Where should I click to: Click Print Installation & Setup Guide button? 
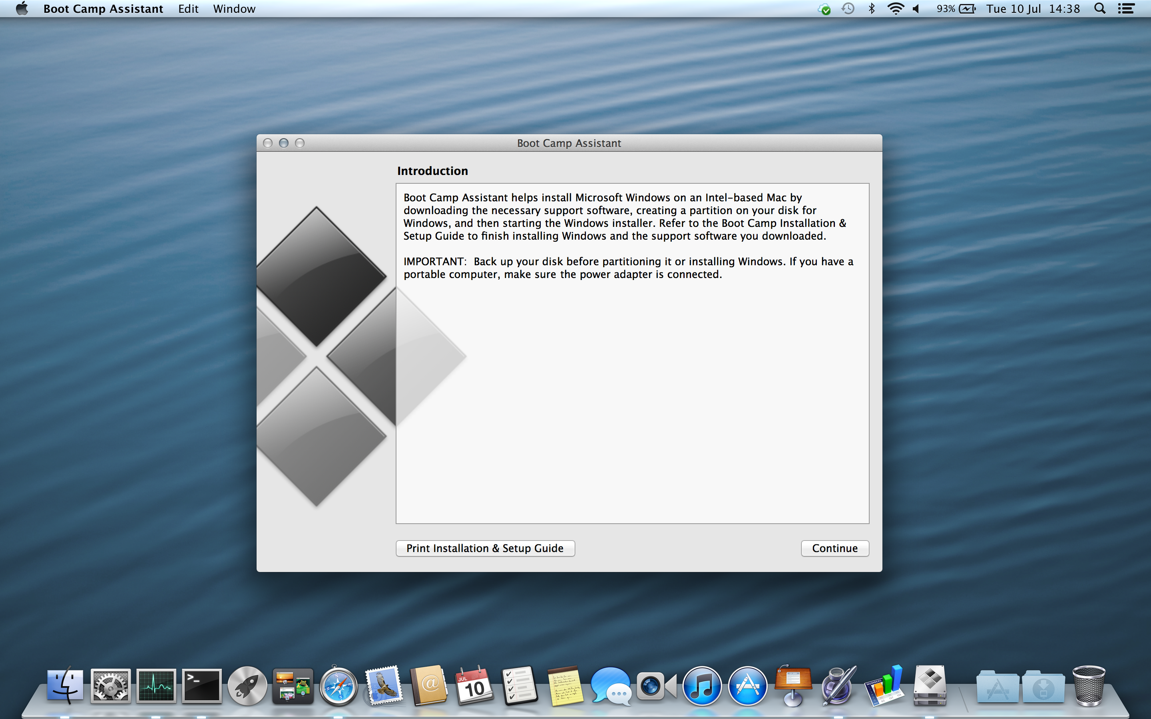[x=485, y=548]
